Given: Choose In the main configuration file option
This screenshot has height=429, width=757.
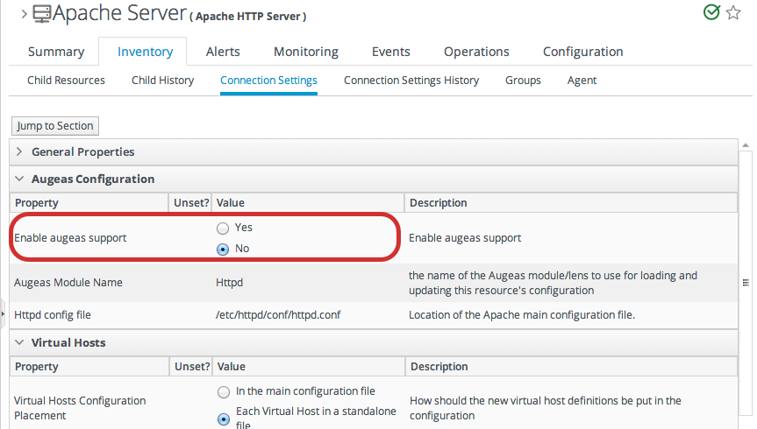Looking at the screenshot, I should [x=223, y=391].
